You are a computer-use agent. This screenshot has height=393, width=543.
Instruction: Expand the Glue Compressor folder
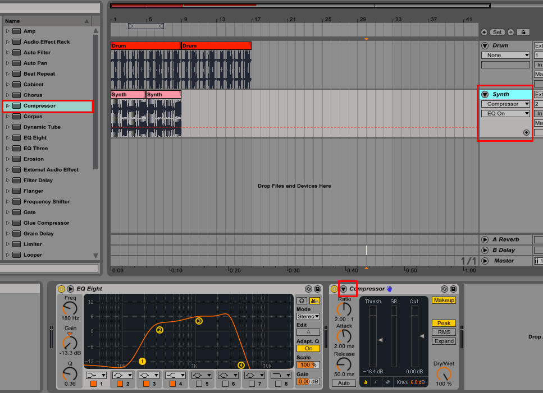click(8, 223)
